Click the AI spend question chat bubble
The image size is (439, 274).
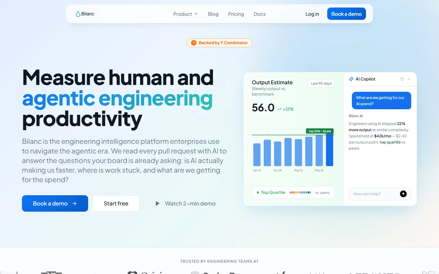click(x=381, y=101)
